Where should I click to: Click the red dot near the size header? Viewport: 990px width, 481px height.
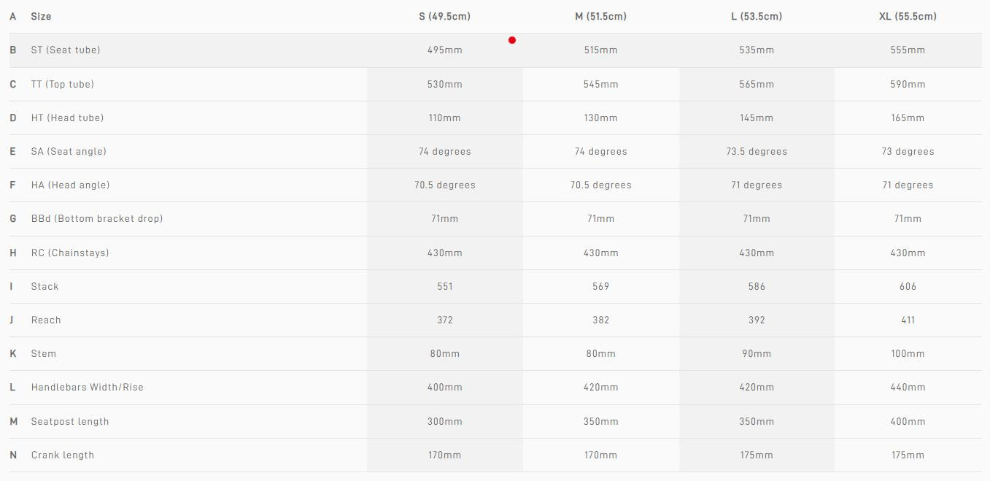512,40
